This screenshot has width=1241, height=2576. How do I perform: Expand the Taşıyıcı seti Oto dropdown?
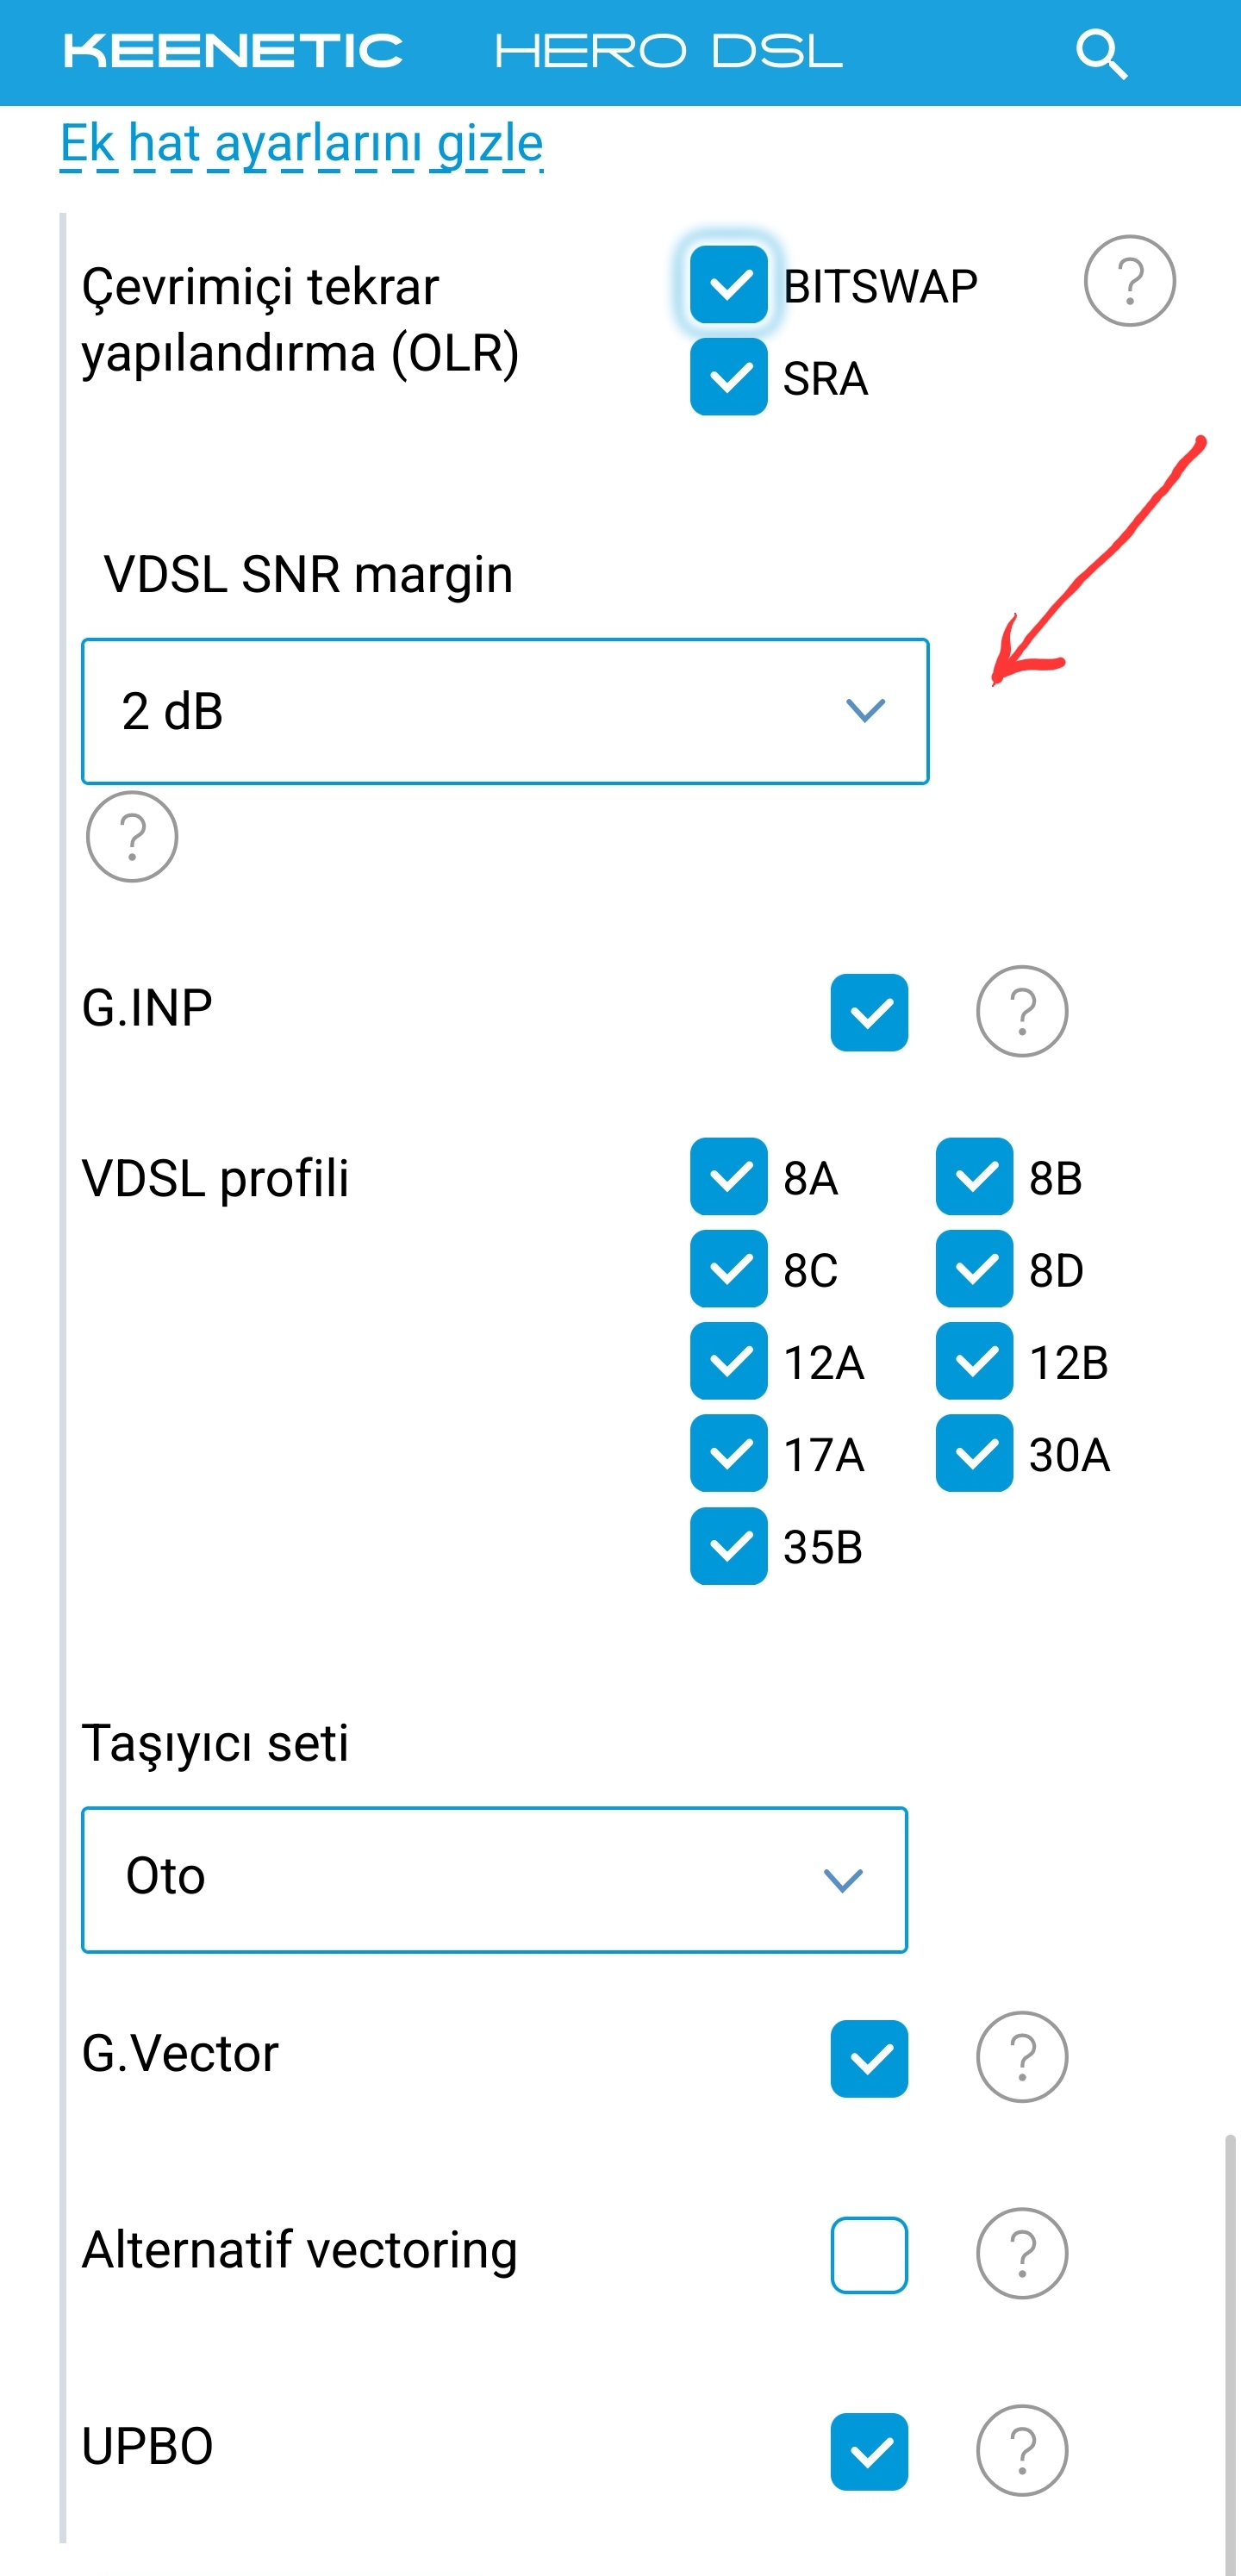coord(494,1879)
